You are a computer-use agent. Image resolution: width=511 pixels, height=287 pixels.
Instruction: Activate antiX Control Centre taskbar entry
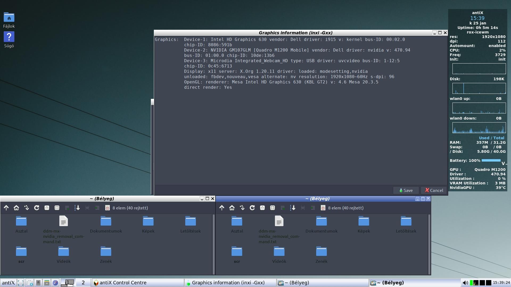click(138, 283)
